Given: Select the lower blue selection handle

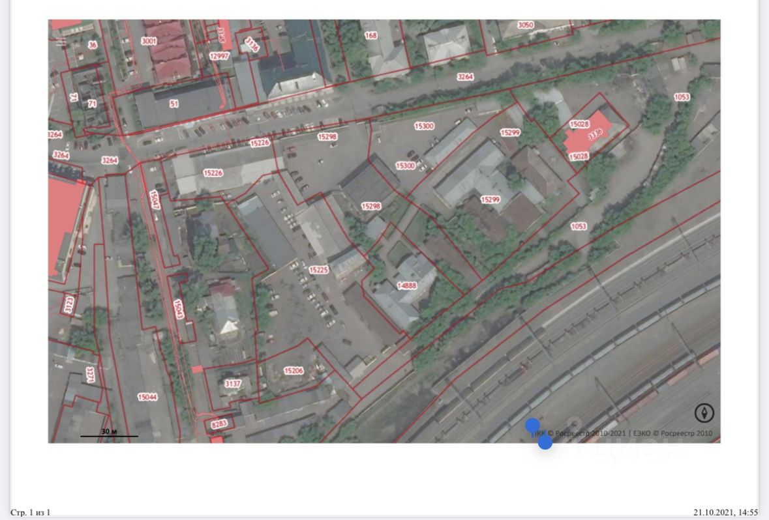Looking at the screenshot, I should (545, 442).
